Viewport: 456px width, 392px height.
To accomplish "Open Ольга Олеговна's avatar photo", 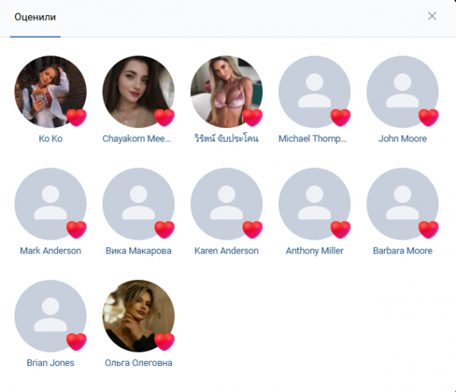I will tap(138, 316).
